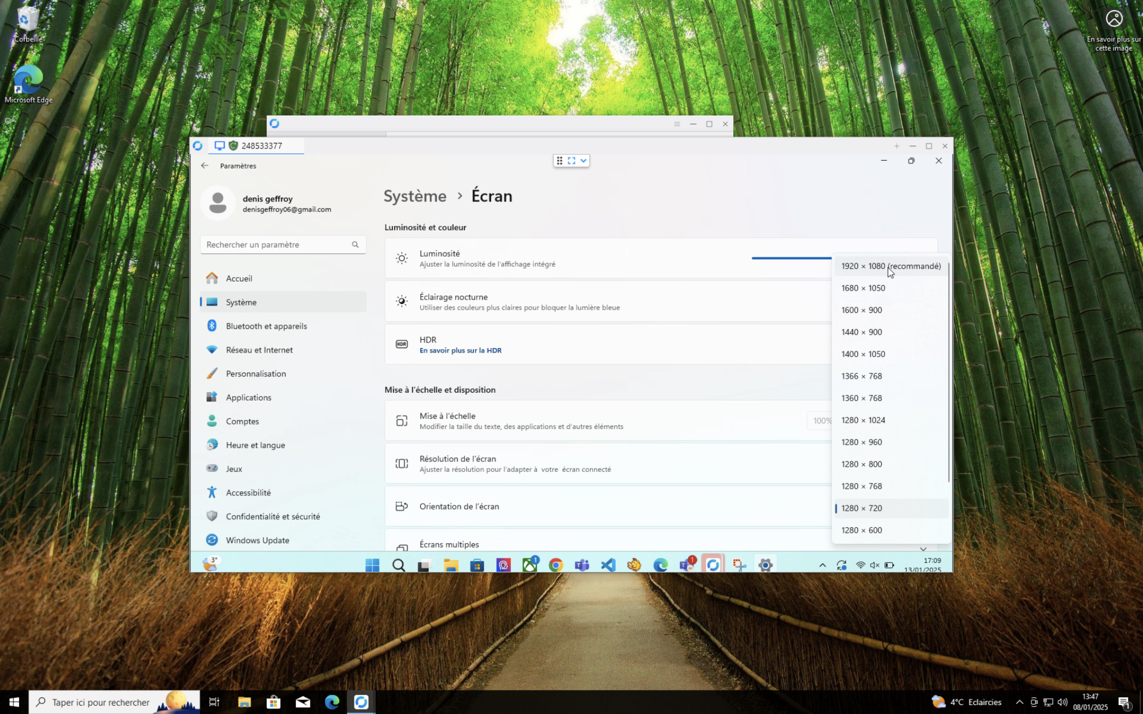Choose the 1366 × 768 resolution option
The image size is (1143, 714).
click(861, 376)
